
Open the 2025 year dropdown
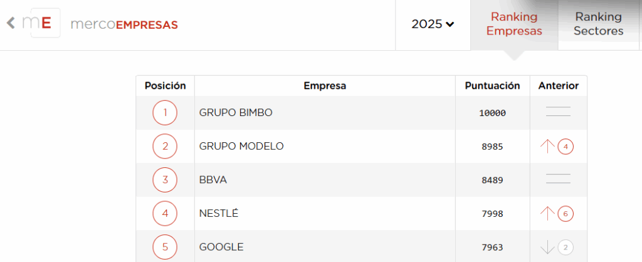click(x=433, y=24)
